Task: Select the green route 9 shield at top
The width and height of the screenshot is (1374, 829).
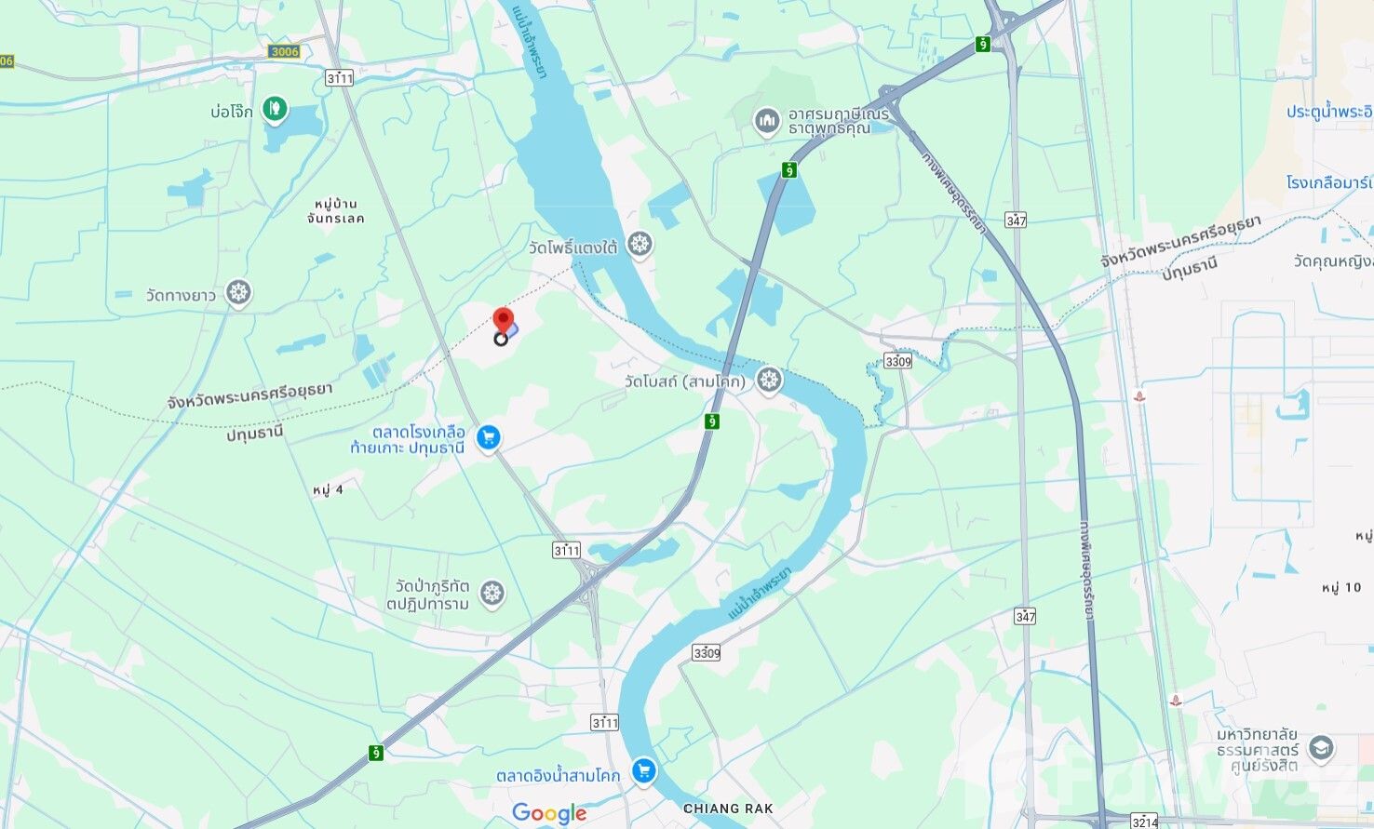Action: point(983,44)
